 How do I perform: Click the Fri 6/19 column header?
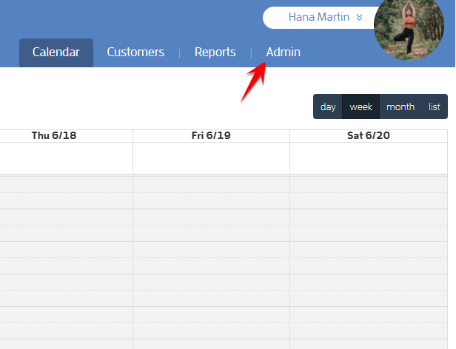point(211,136)
